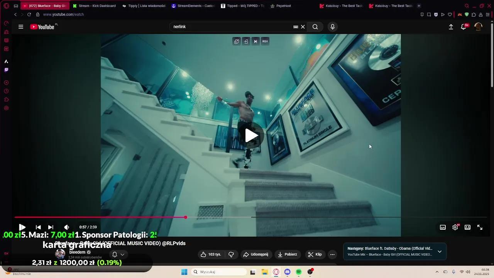Image resolution: width=494 pixels, height=278 pixels.
Task: Click the magnifier search button
Action: [x=315, y=27]
